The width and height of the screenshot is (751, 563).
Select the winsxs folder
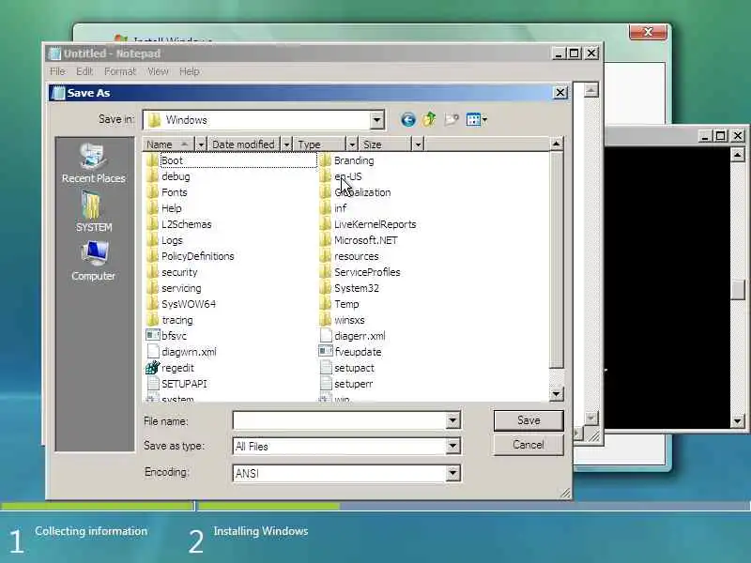[x=342, y=320]
